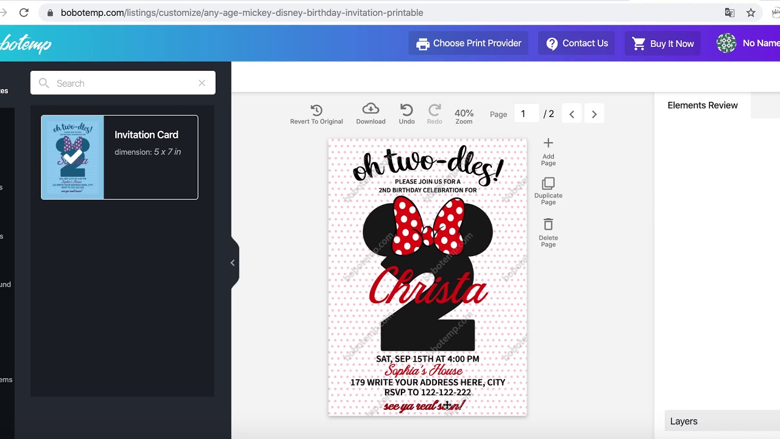This screenshot has height=439, width=780.
Task: Click the Buy It Now button
Action: click(x=663, y=43)
